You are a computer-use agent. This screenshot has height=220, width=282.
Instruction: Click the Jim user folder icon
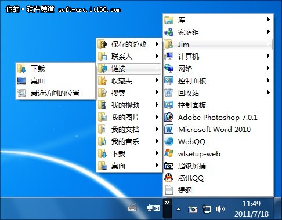coord(169,45)
